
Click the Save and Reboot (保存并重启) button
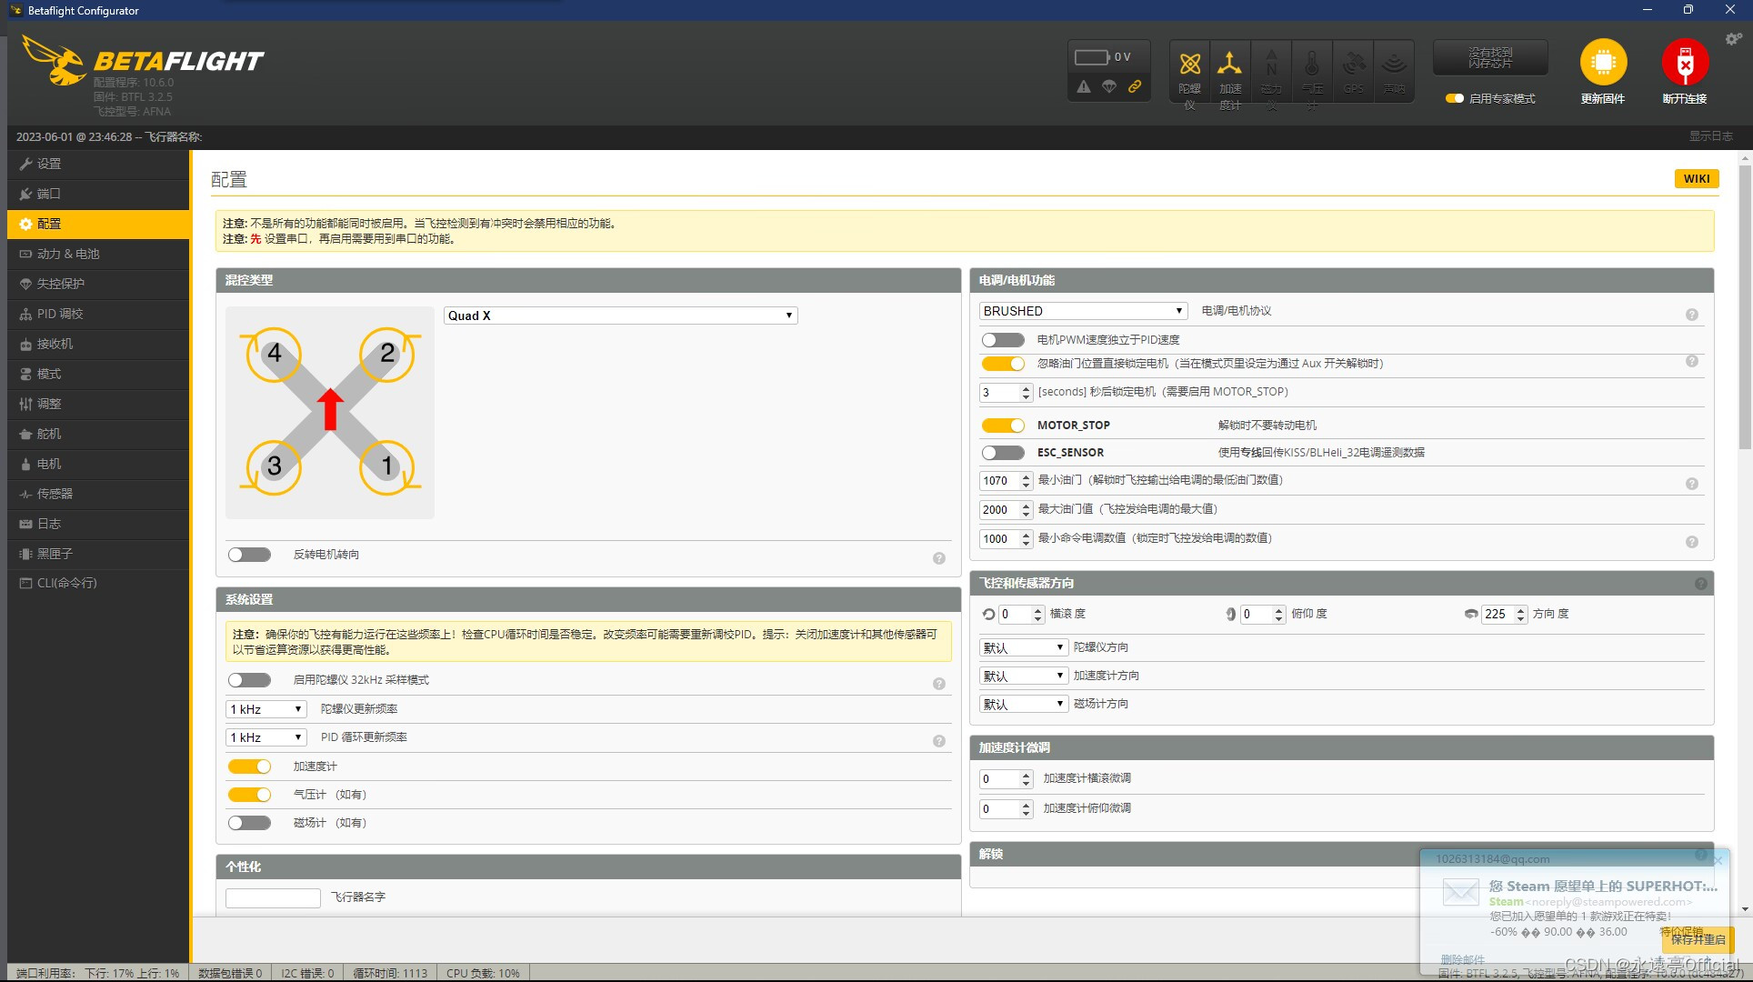(1697, 939)
